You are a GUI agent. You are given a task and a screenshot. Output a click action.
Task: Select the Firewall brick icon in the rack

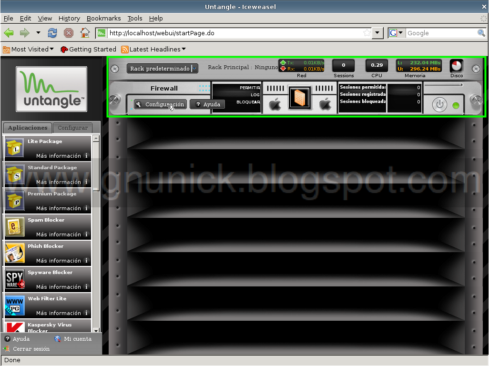click(300, 98)
